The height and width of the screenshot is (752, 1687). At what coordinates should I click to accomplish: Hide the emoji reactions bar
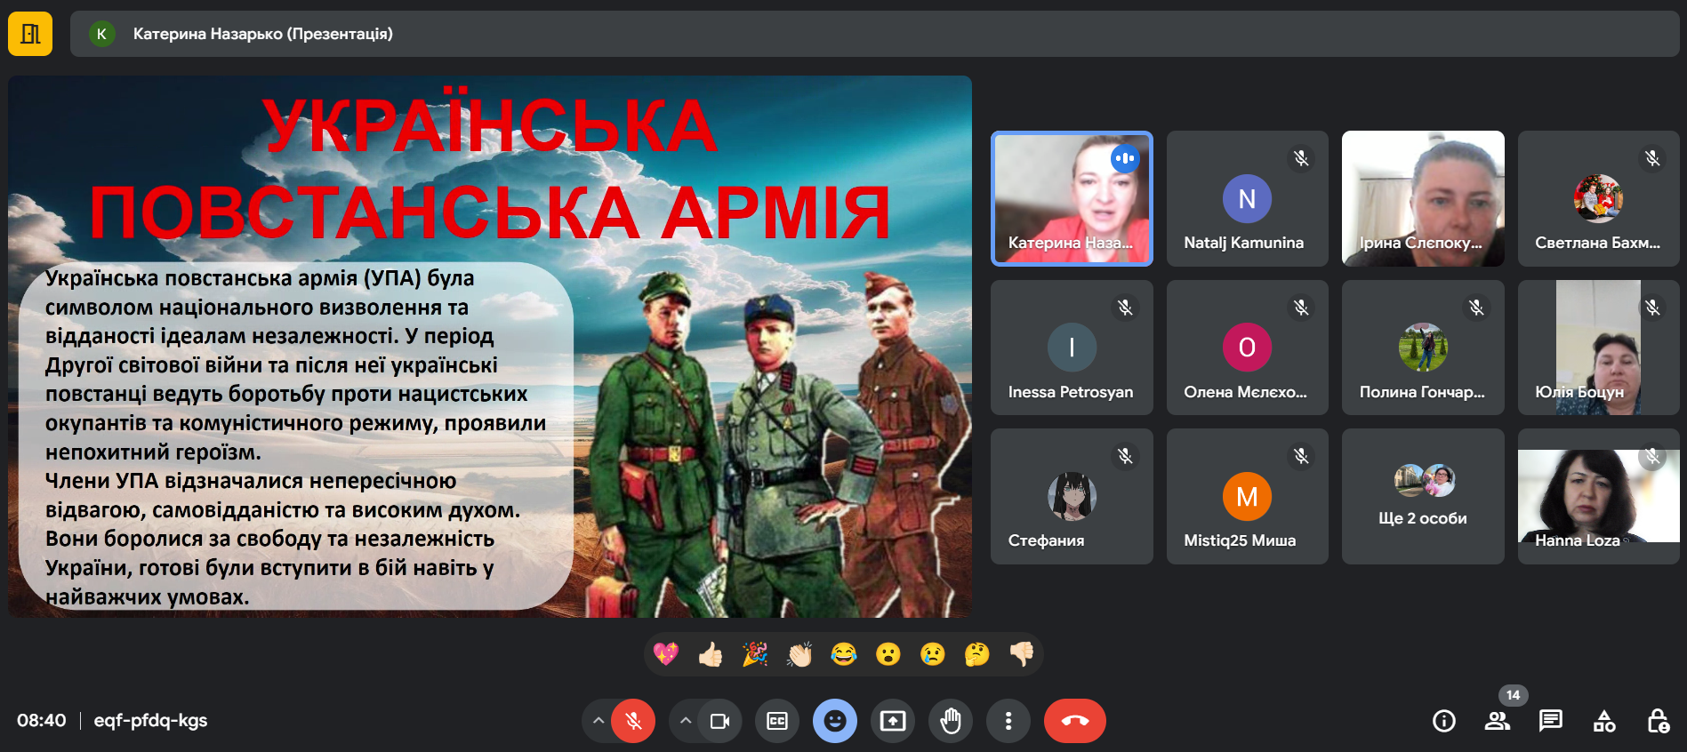[835, 721]
